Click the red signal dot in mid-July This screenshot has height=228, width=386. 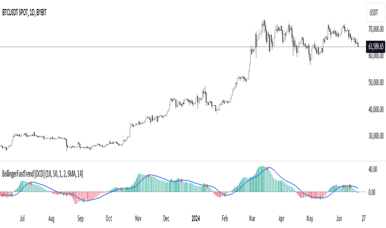coord(31,183)
